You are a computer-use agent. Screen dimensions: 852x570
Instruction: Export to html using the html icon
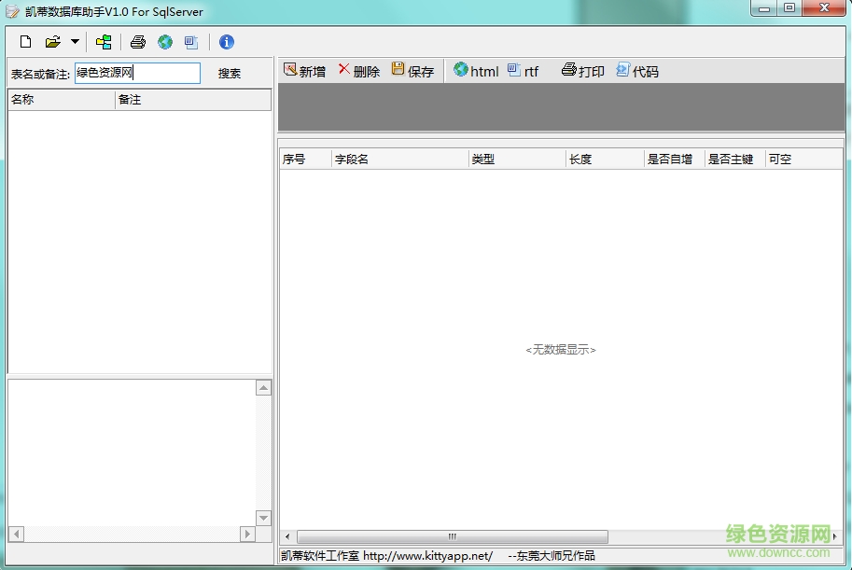click(x=475, y=69)
